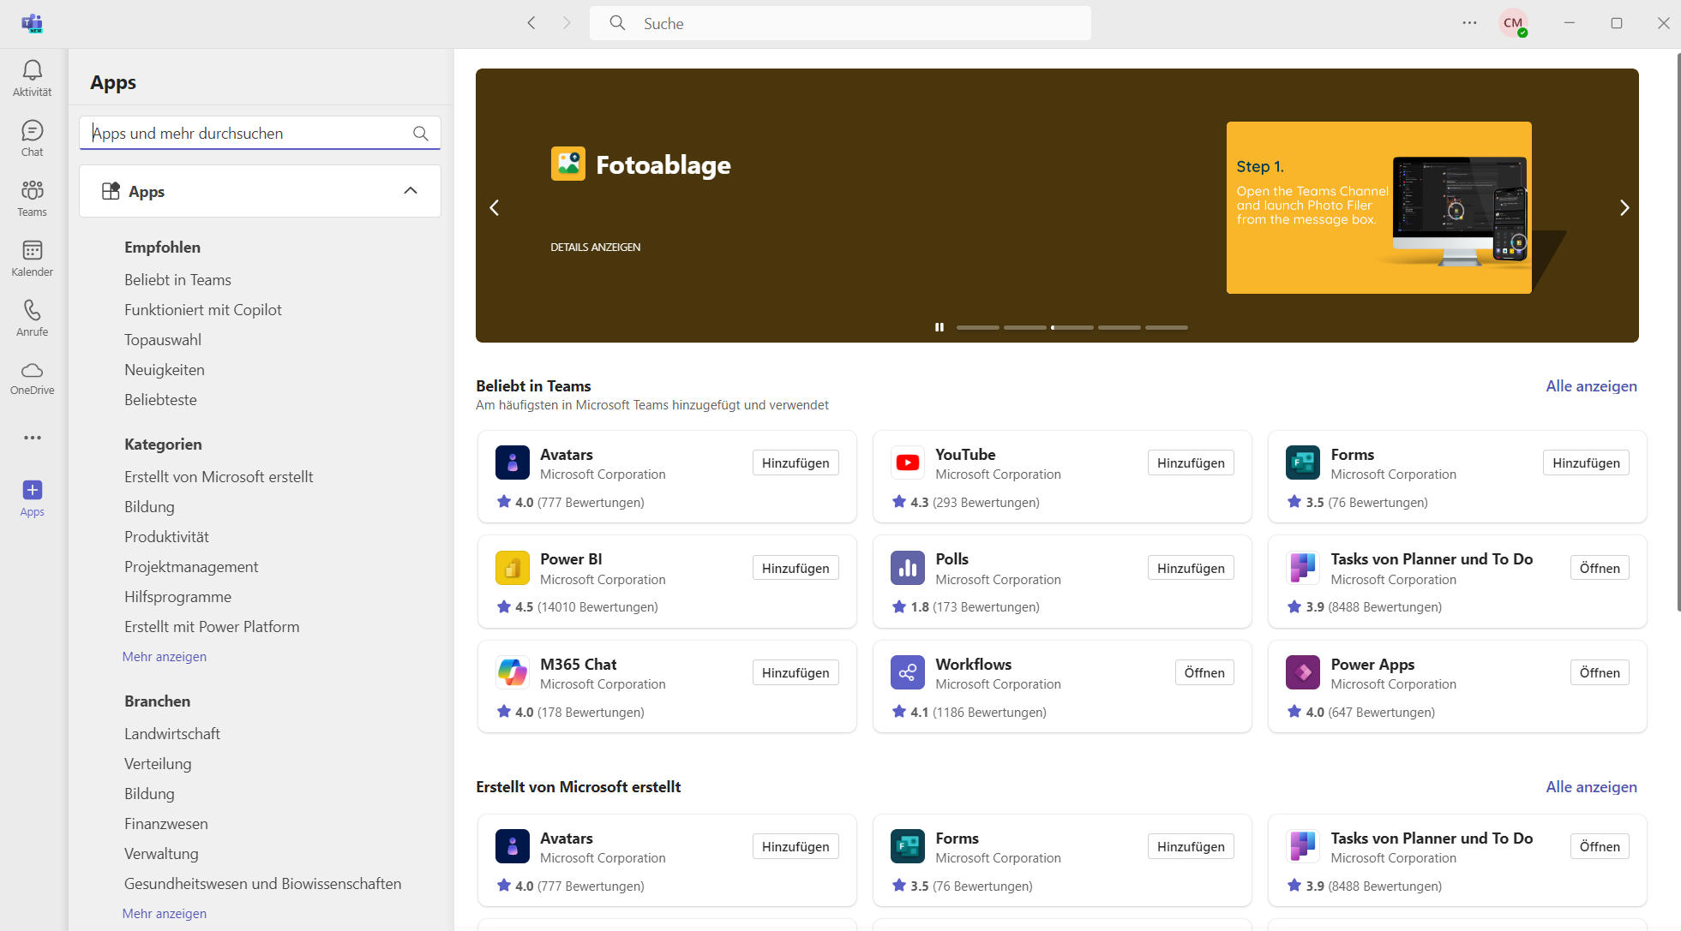Add M365 Chat with Hinzufügen
Screen dimensions: 1681x931
click(x=795, y=673)
